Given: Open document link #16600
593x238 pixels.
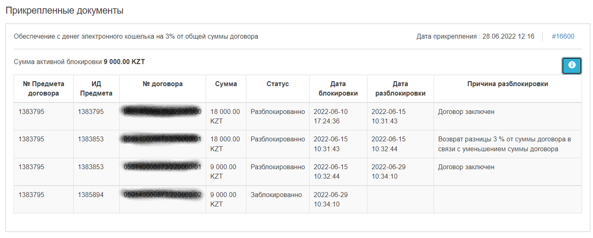Looking at the screenshot, I should pos(563,36).
